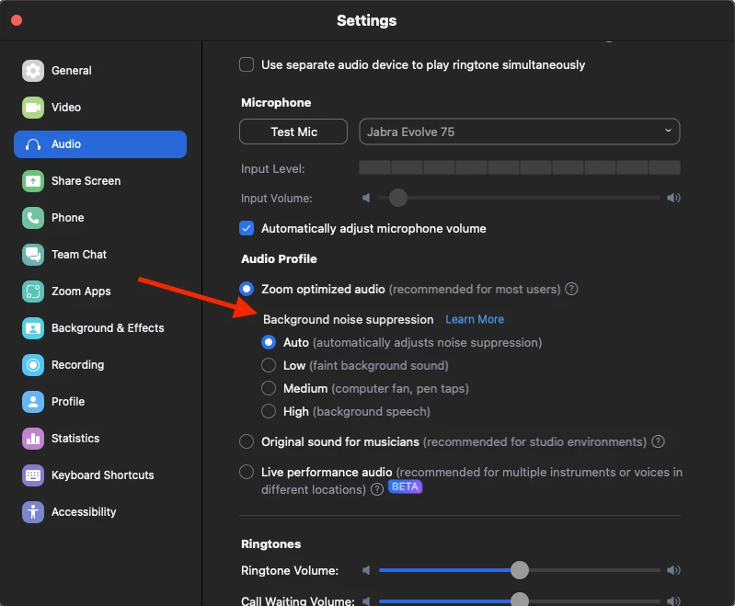Click the Input Level meter bar
Image resolution: width=735 pixels, height=606 pixels.
(520, 167)
